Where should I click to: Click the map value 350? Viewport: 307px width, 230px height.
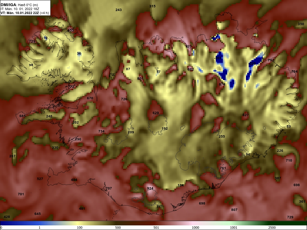[301, 24]
